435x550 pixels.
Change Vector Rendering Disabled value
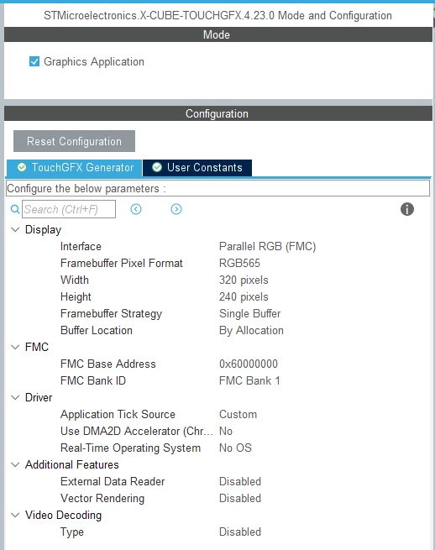(240, 499)
